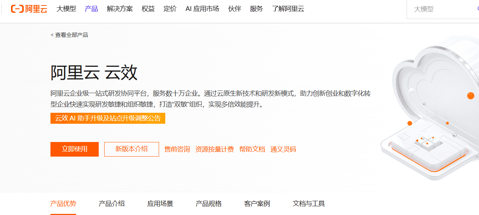Click the 立即使用 button

(75, 149)
